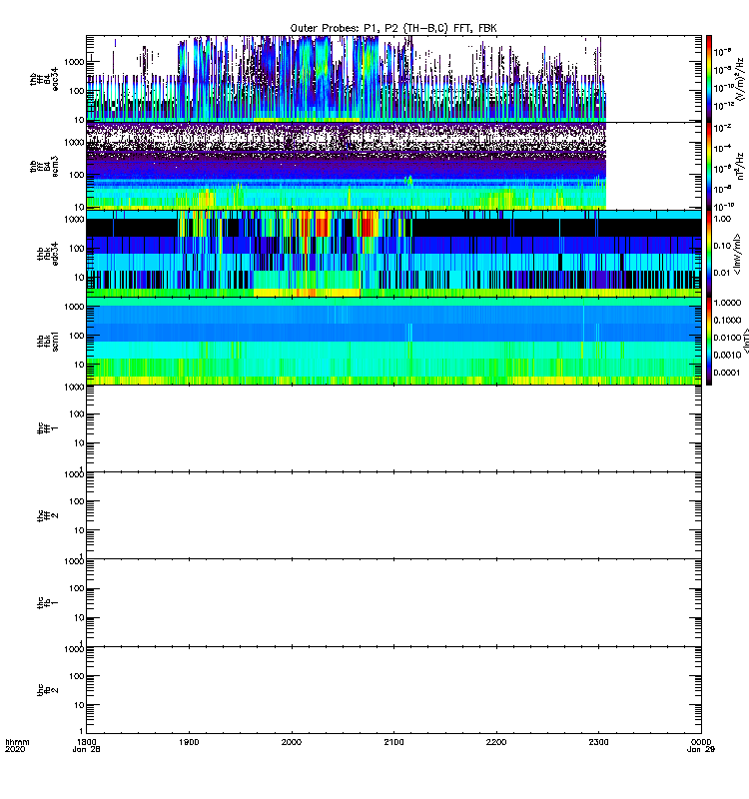Click the "thc fb 1" panel label

(48, 603)
